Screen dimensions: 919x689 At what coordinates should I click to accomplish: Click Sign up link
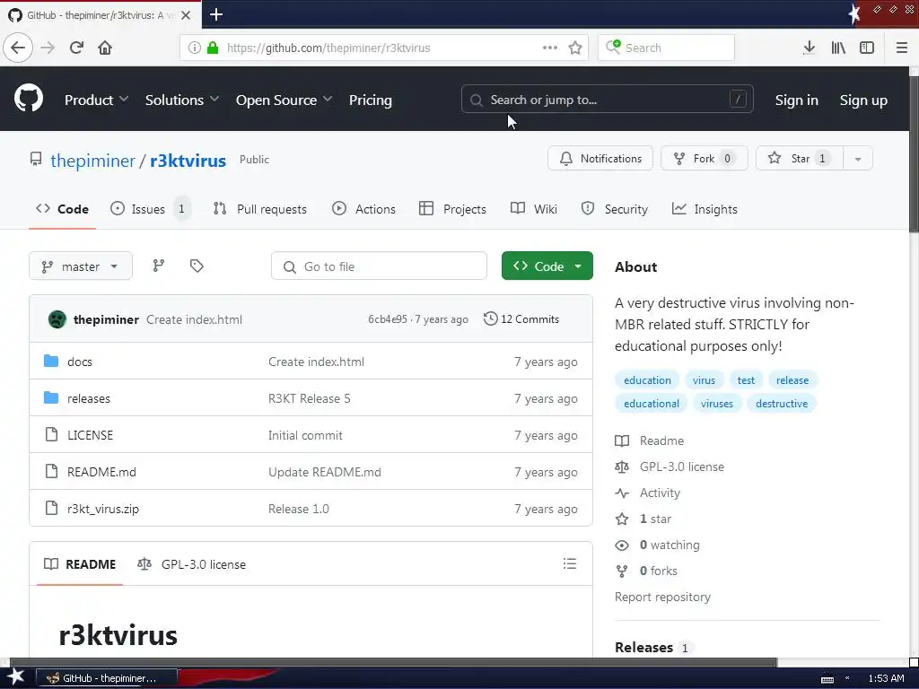(863, 100)
